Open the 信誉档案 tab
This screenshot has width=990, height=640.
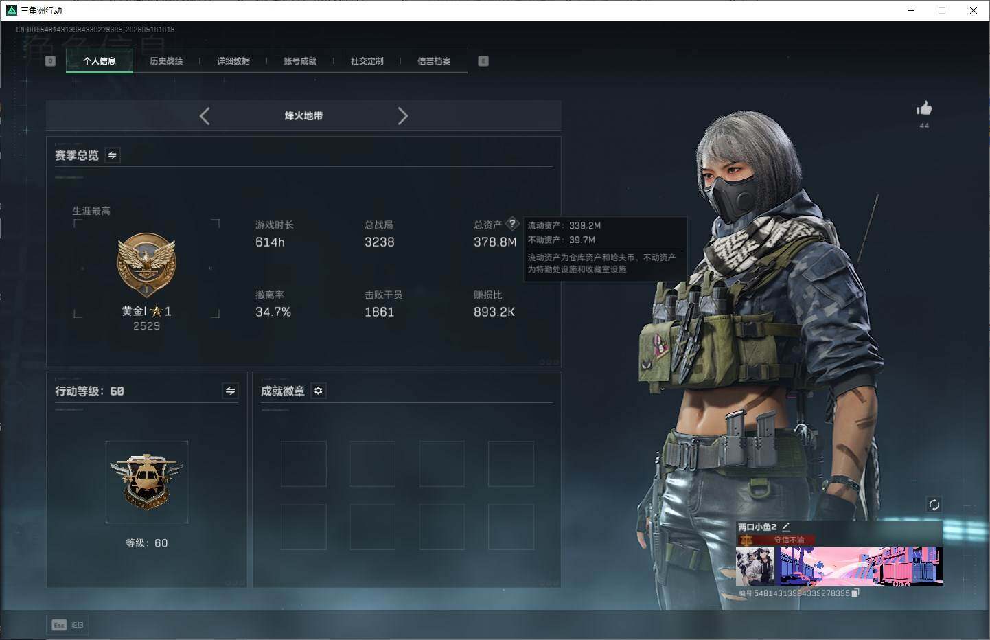click(434, 61)
